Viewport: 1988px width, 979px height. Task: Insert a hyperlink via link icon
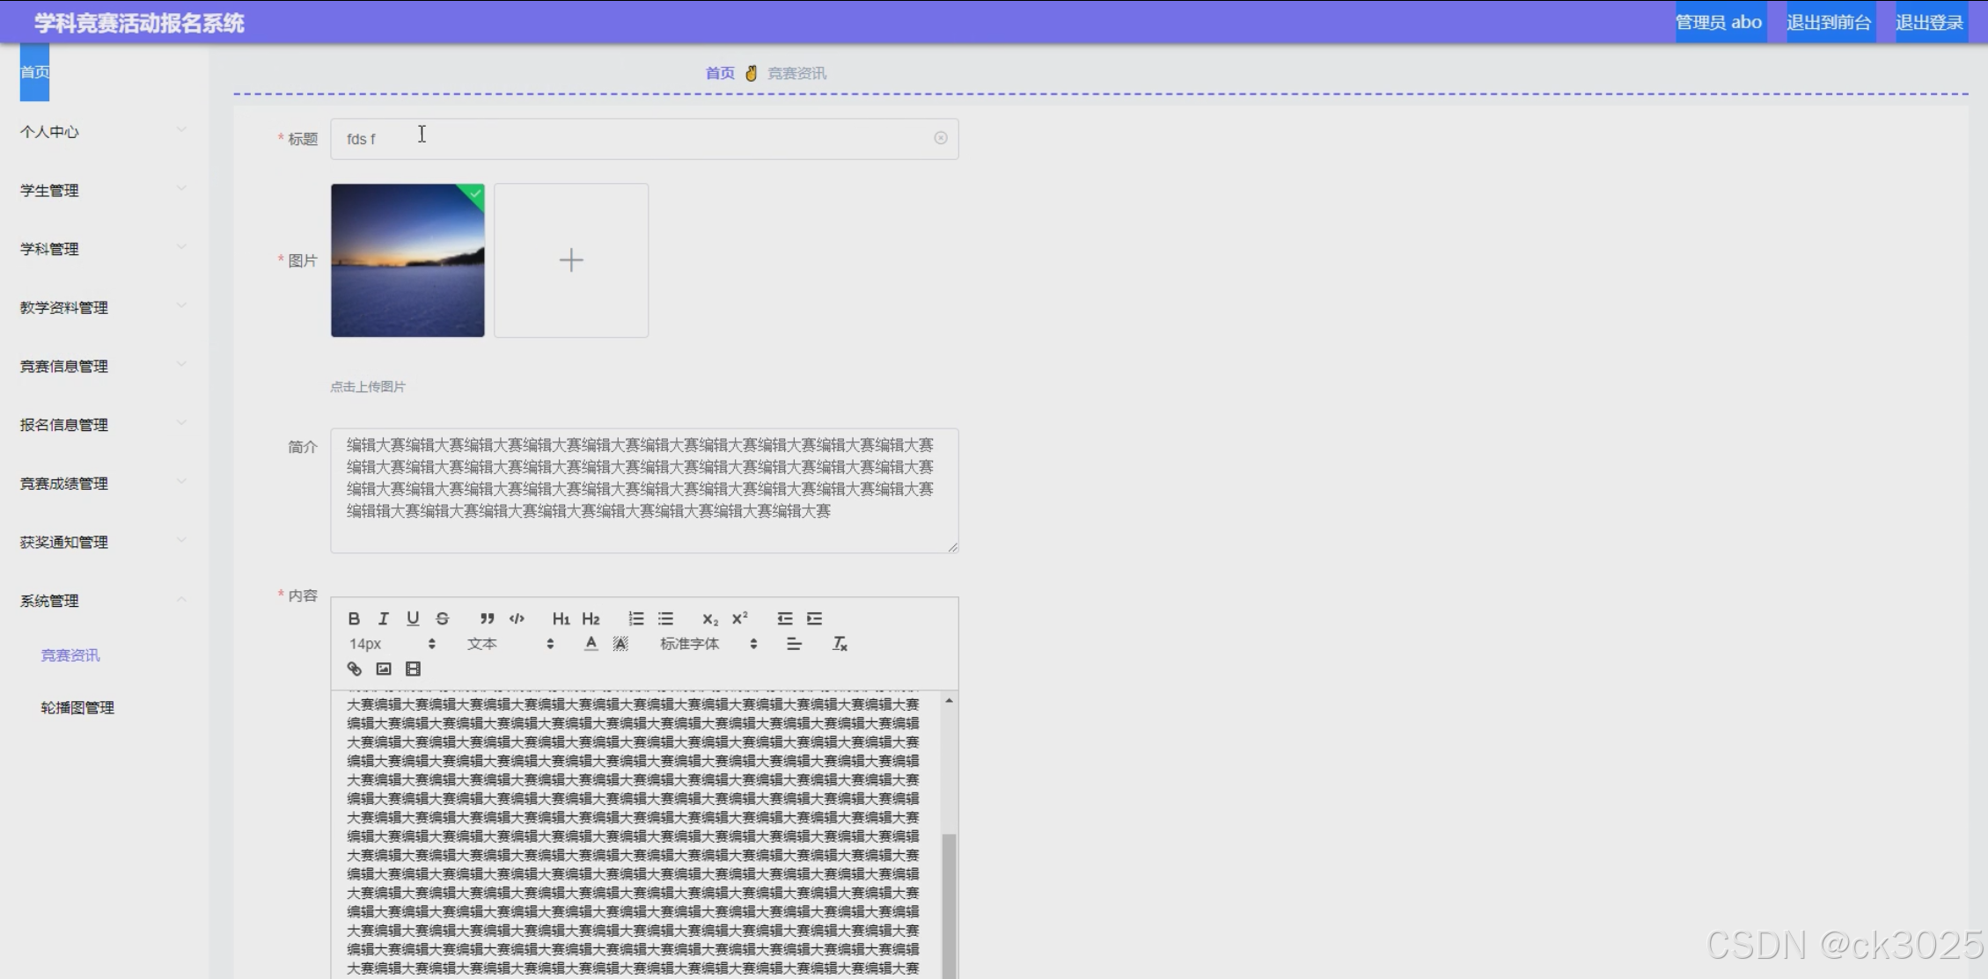pos(354,668)
